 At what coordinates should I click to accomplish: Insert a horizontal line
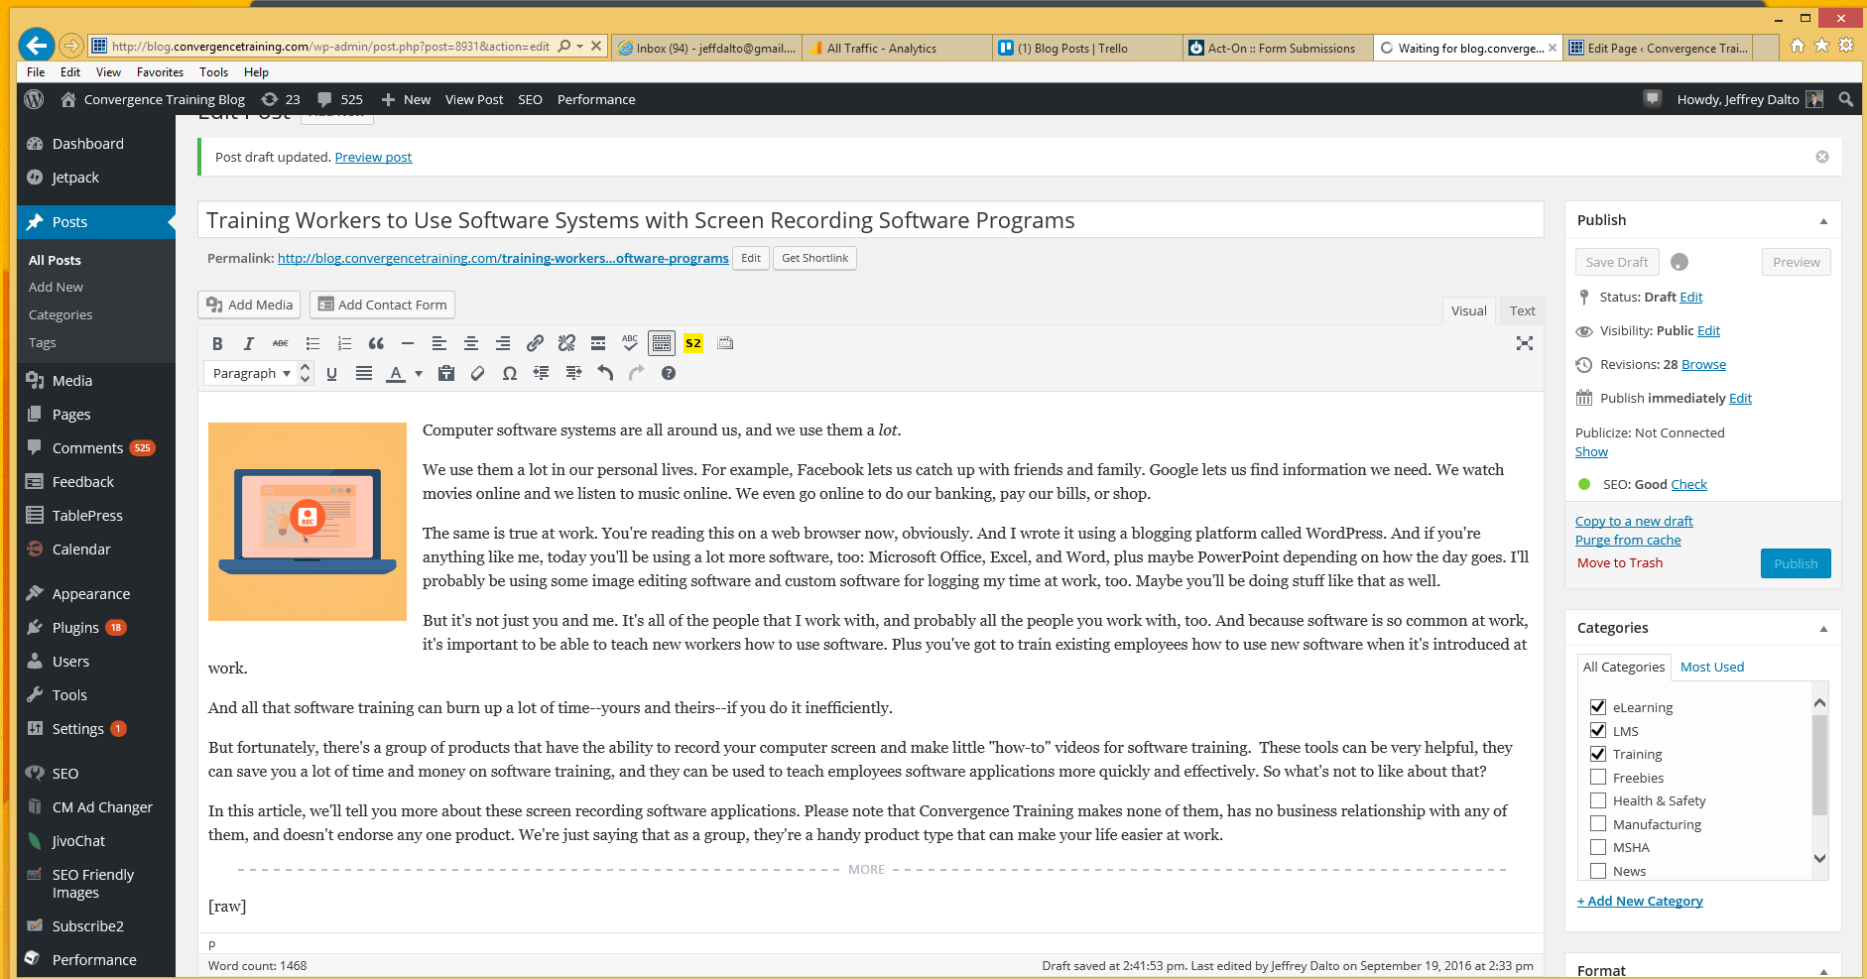[x=408, y=343]
